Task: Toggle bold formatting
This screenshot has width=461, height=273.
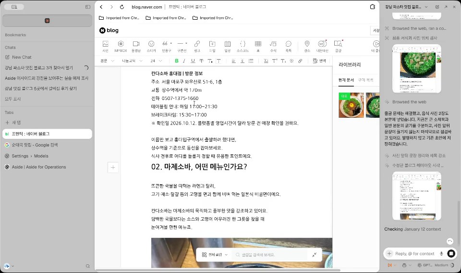Action: click(x=176, y=61)
